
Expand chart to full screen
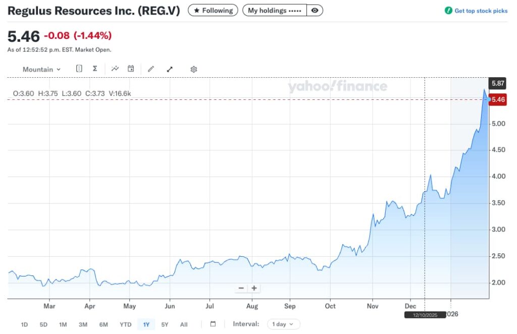pos(170,69)
